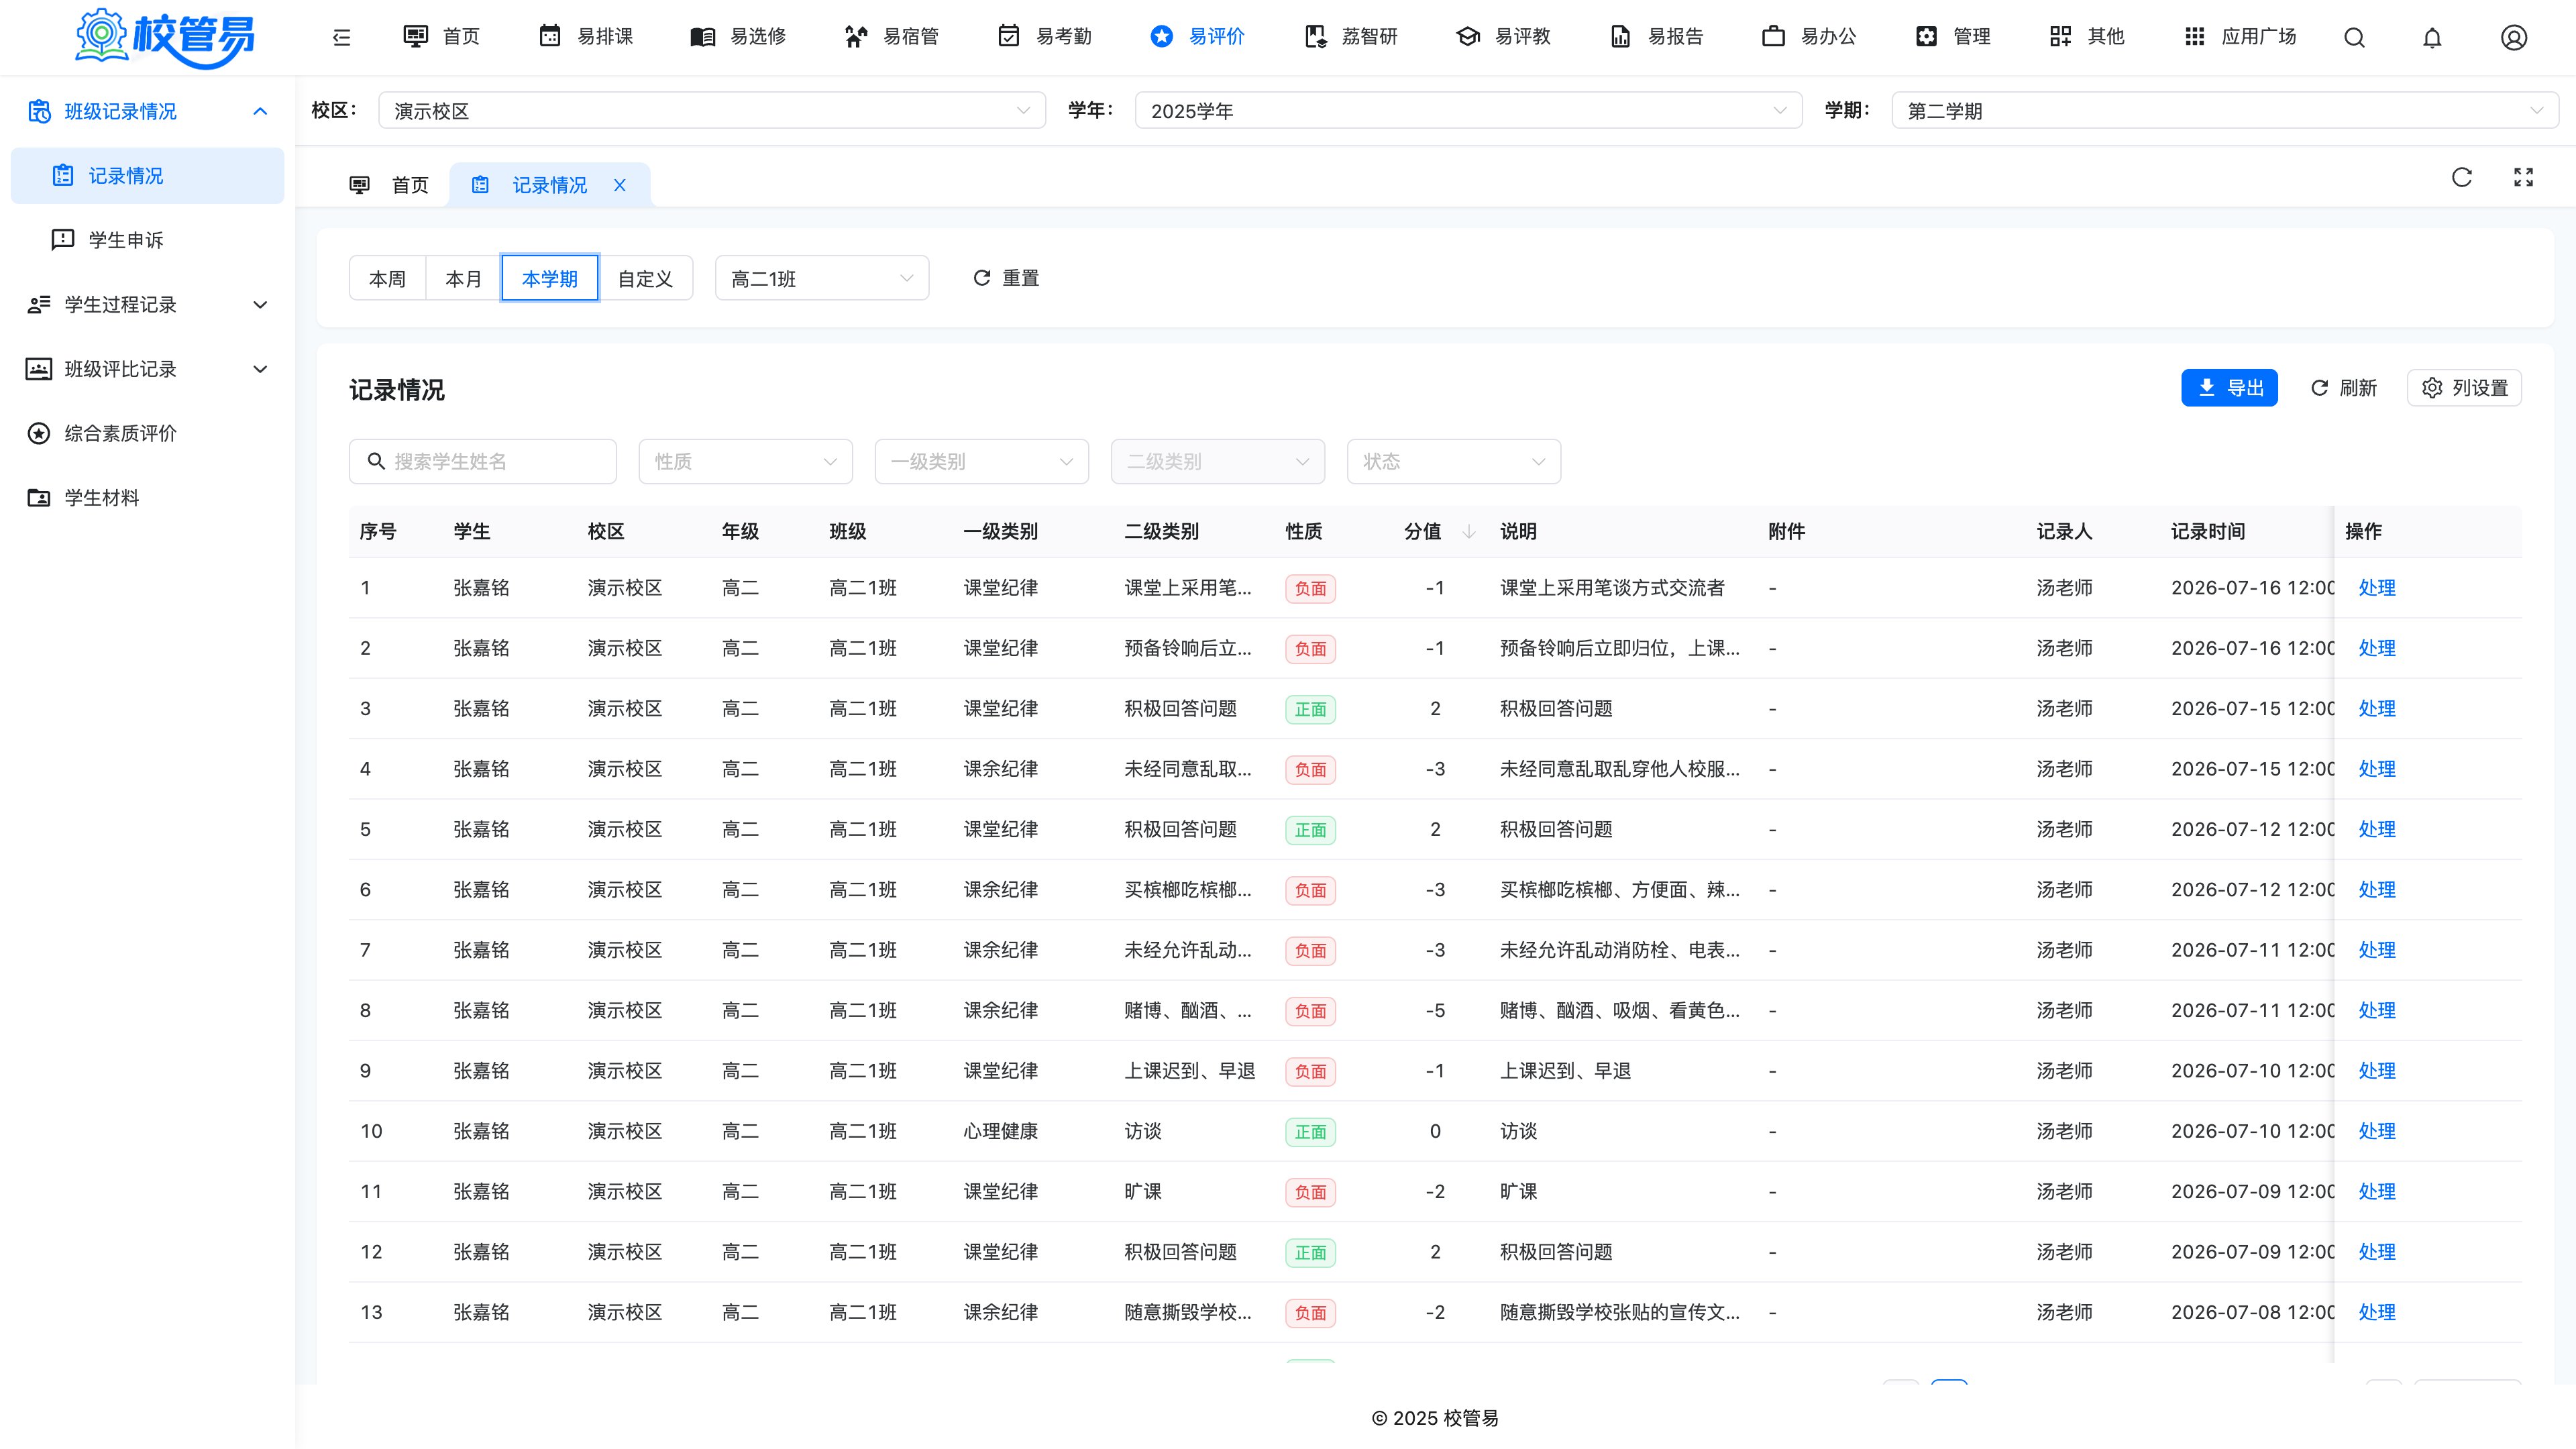Toggle fullscreen icon at top right

click(x=2523, y=177)
